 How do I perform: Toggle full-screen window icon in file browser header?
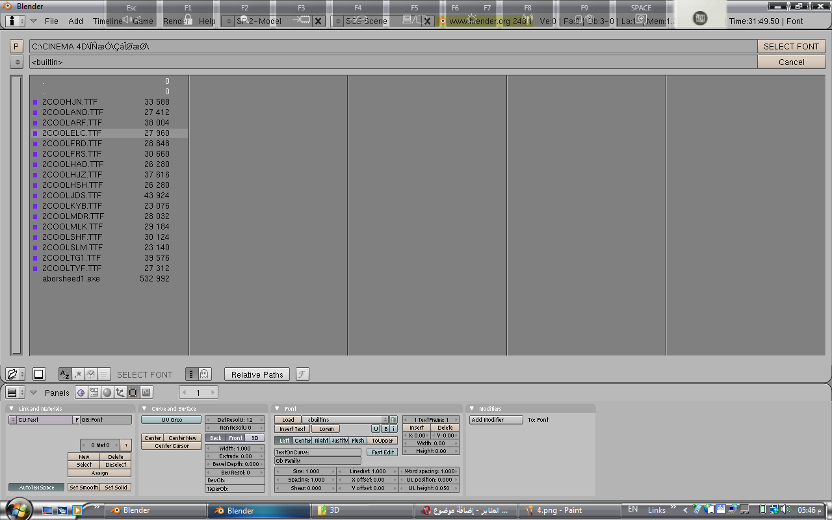(38, 374)
